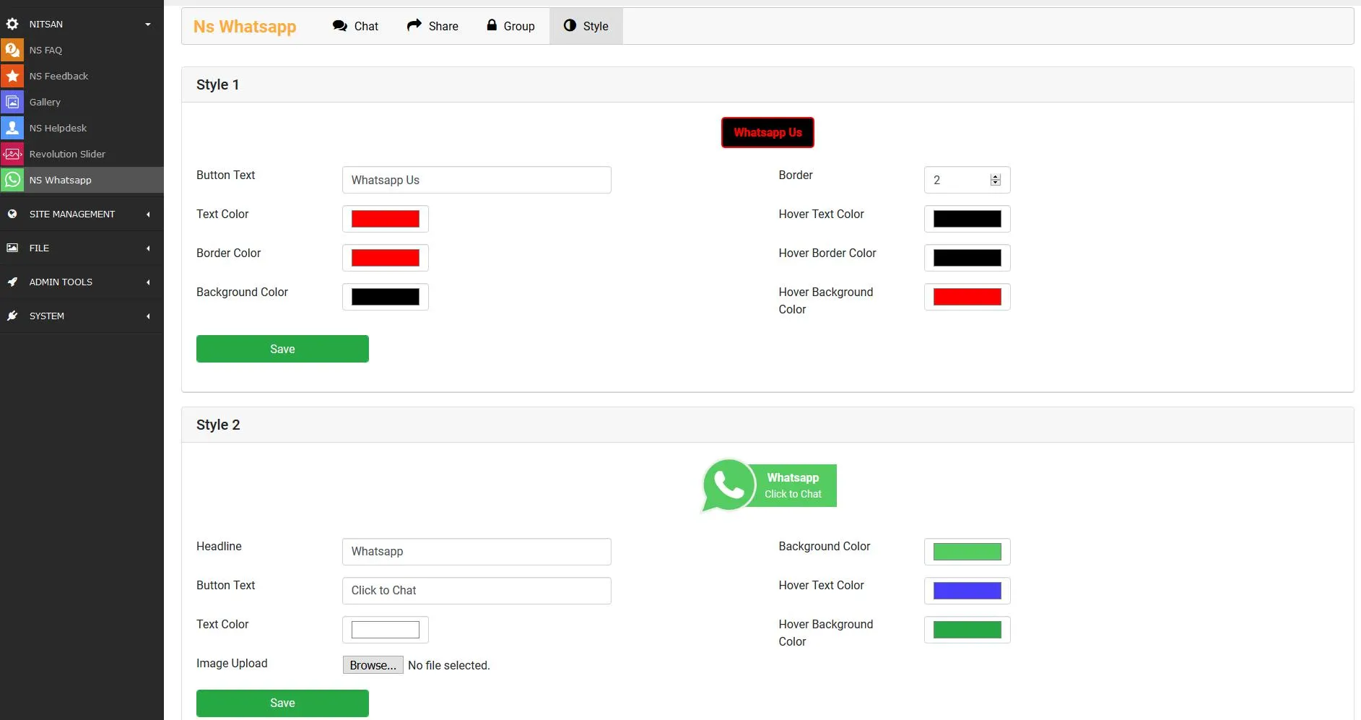Switch to the Share tab
This screenshot has width=1361, height=720.
tap(432, 26)
